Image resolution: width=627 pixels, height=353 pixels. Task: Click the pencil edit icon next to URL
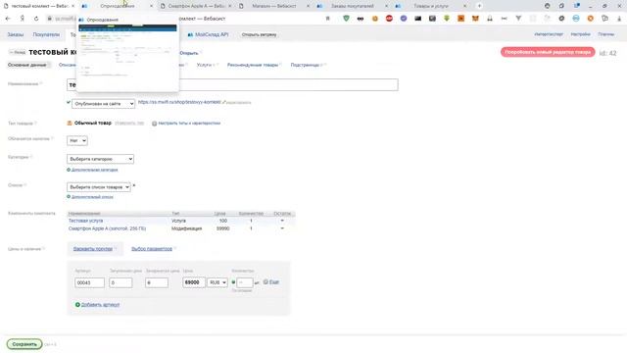pos(224,102)
